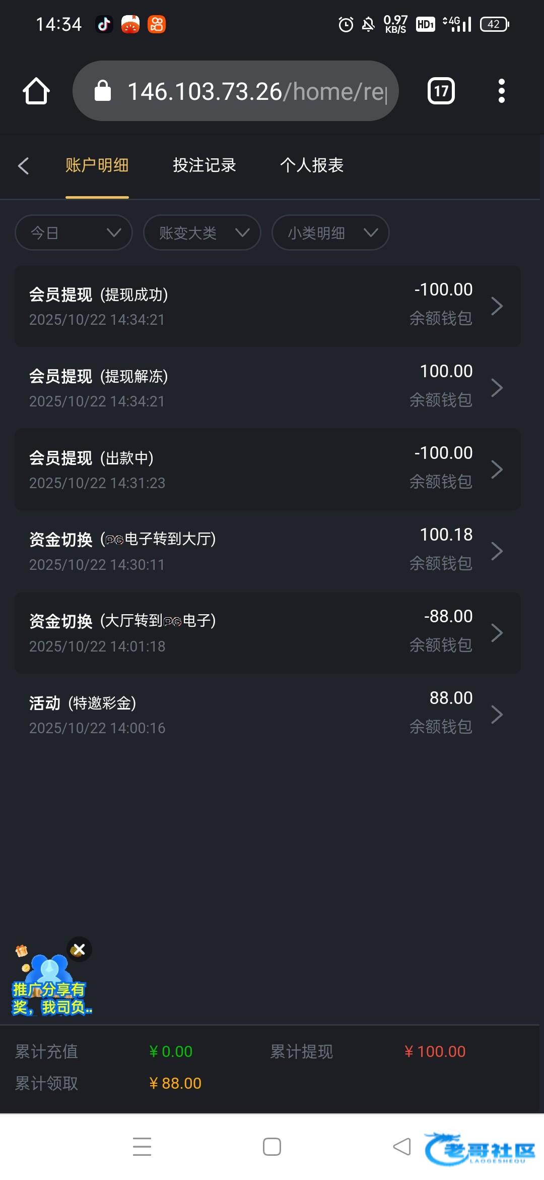This screenshot has height=1180, width=544.
Task: Expand the 小类明细 subcategory dropdown
Action: 330,232
